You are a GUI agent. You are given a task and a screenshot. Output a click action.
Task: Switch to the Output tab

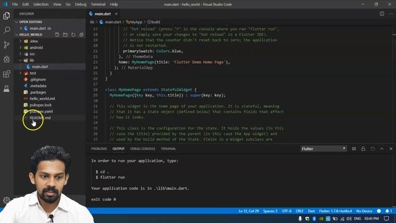(118, 149)
